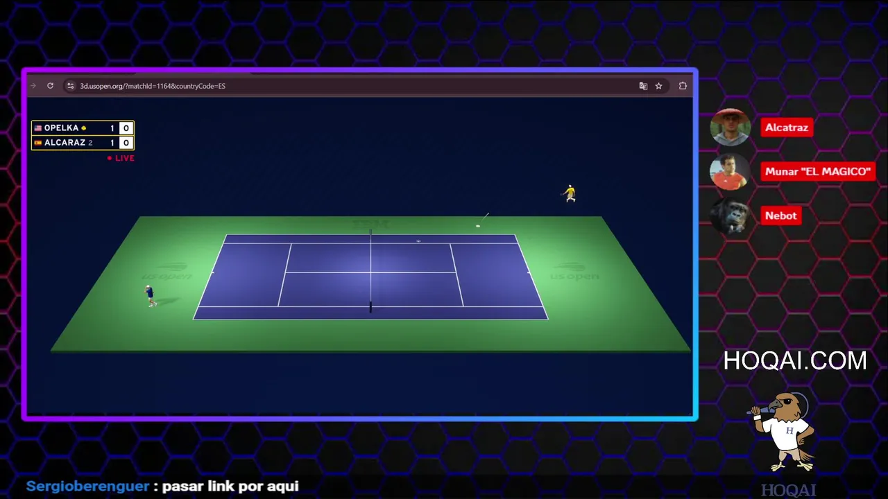The width and height of the screenshot is (888, 499).
Task: Click the Spain flag beside ALCARAZ
Action: pyautogui.click(x=38, y=143)
